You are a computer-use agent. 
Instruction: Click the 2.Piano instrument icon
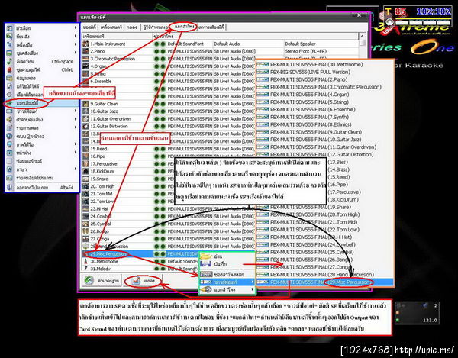[85, 51]
